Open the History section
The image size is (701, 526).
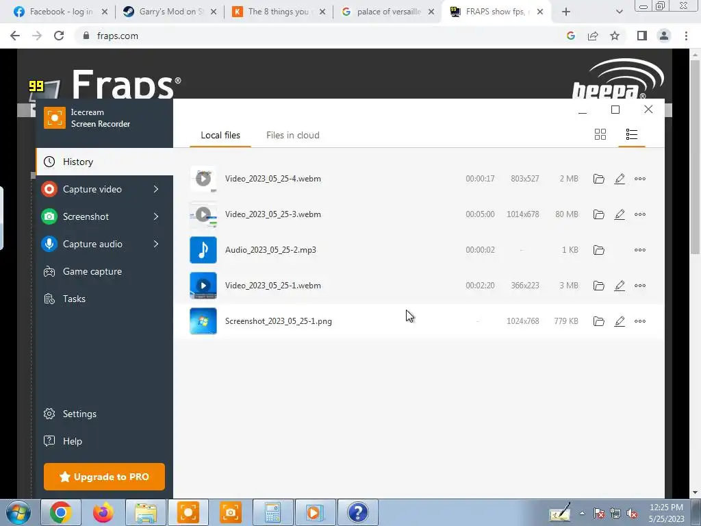(x=105, y=162)
